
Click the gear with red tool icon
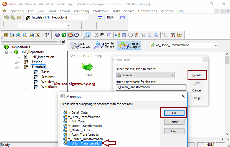pos(173,35)
